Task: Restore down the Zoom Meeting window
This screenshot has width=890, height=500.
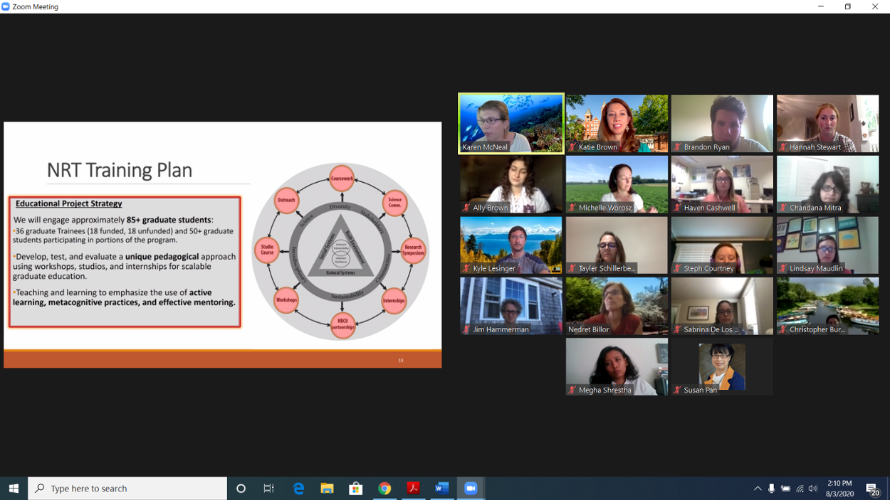Action: point(847,6)
